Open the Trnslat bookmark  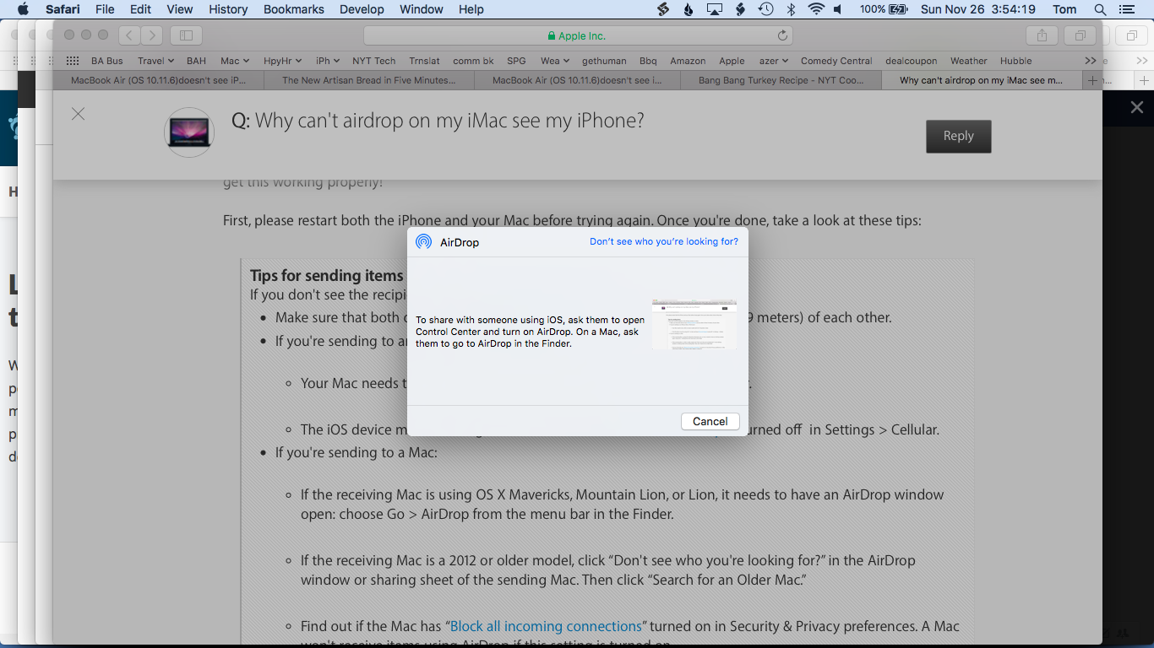[x=424, y=61]
